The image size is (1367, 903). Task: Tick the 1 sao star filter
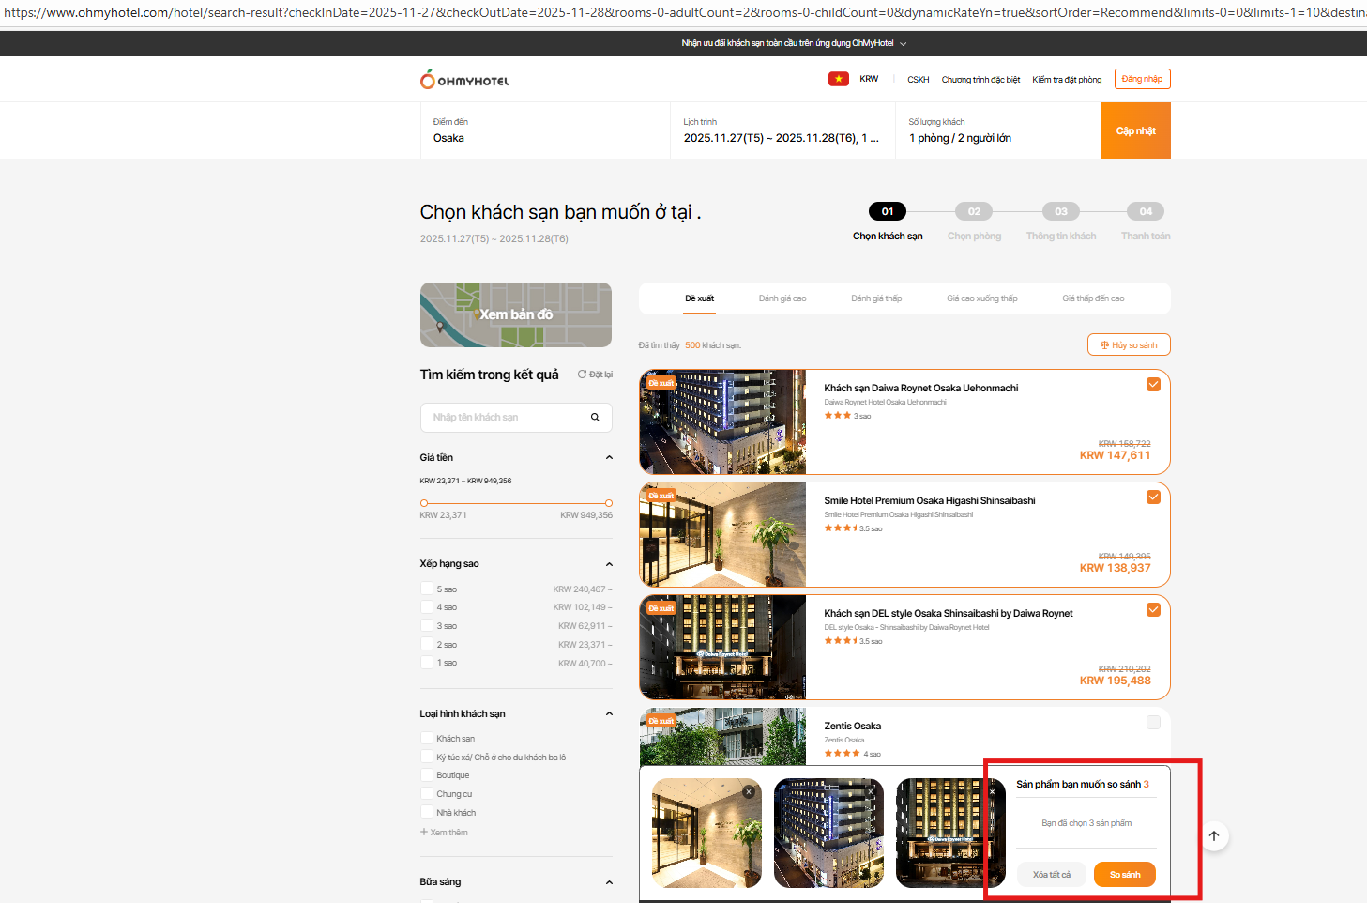point(427,663)
